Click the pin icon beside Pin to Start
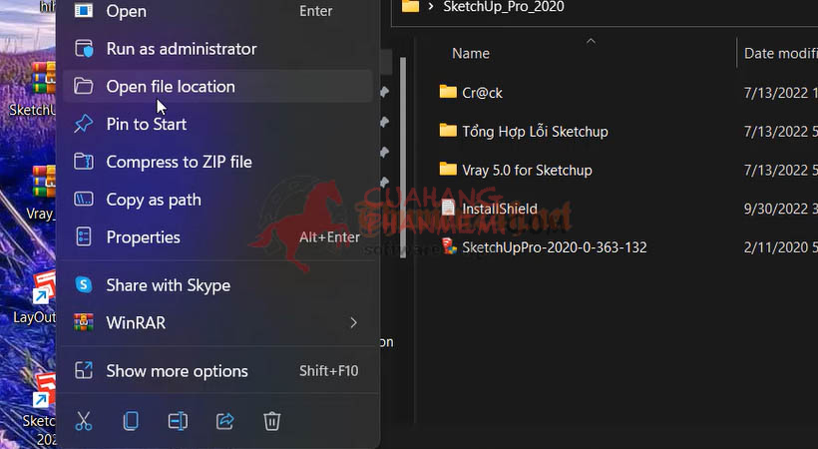Screen dimensions: 818x449 [84, 124]
